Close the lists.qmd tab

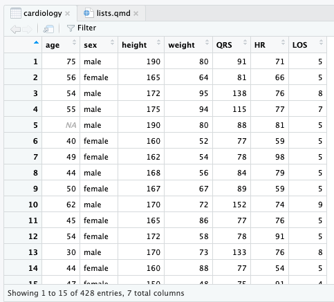tap(136, 14)
